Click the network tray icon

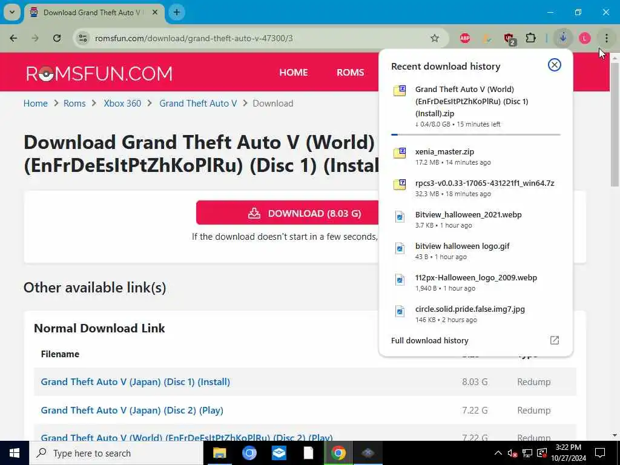pyautogui.click(x=527, y=453)
